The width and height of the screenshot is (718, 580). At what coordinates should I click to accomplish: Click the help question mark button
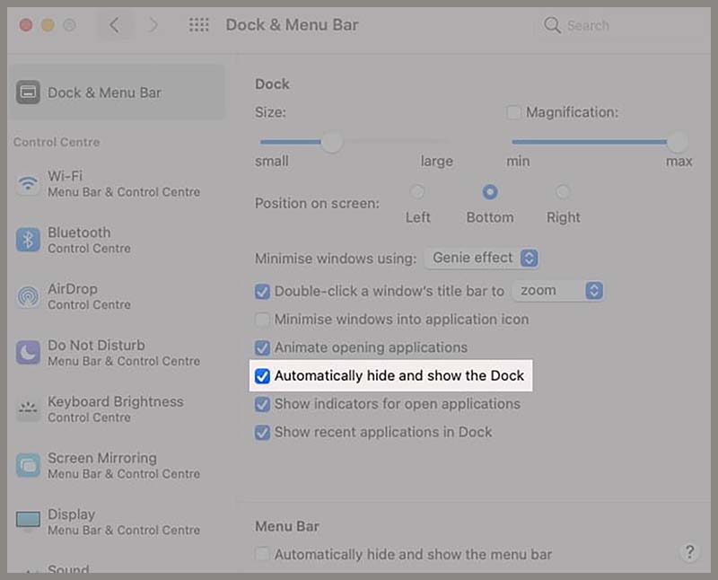pos(689,553)
